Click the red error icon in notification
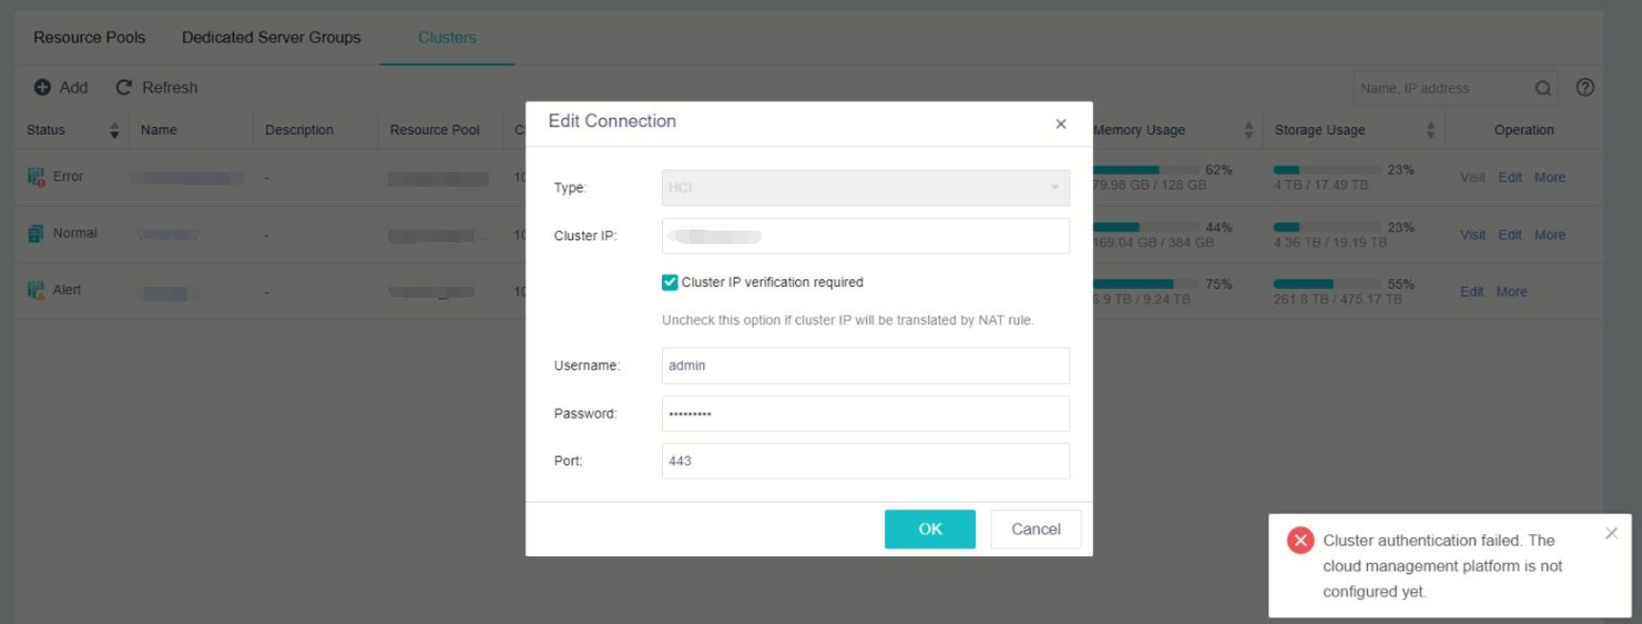The height and width of the screenshot is (624, 1642). pyautogui.click(x=1300, y=541)
